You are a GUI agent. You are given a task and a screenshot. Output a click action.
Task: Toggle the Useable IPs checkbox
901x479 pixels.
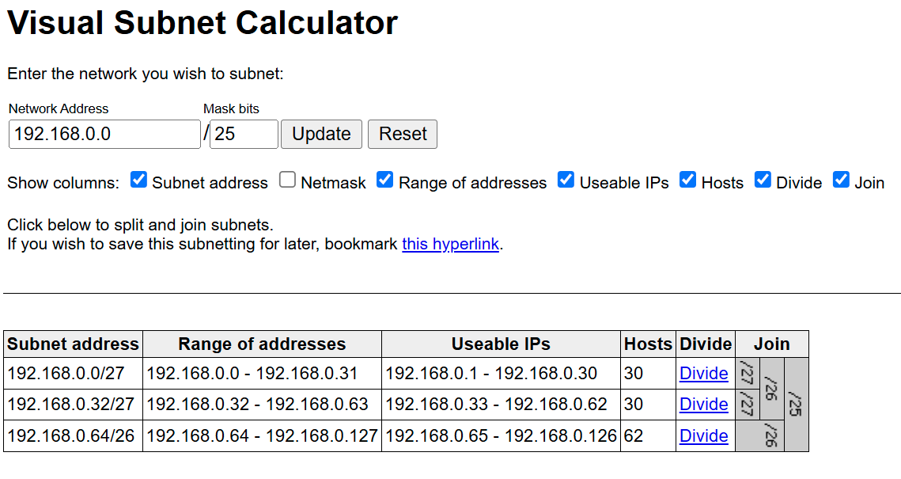tap(566, 180)
